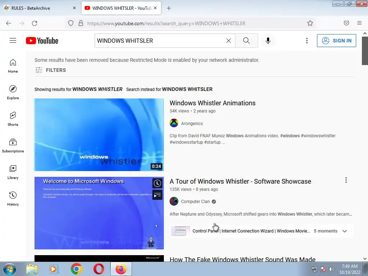Open Windows Whistler Animations video thumbnail
The image size is (368, 276).
point(99,135)
